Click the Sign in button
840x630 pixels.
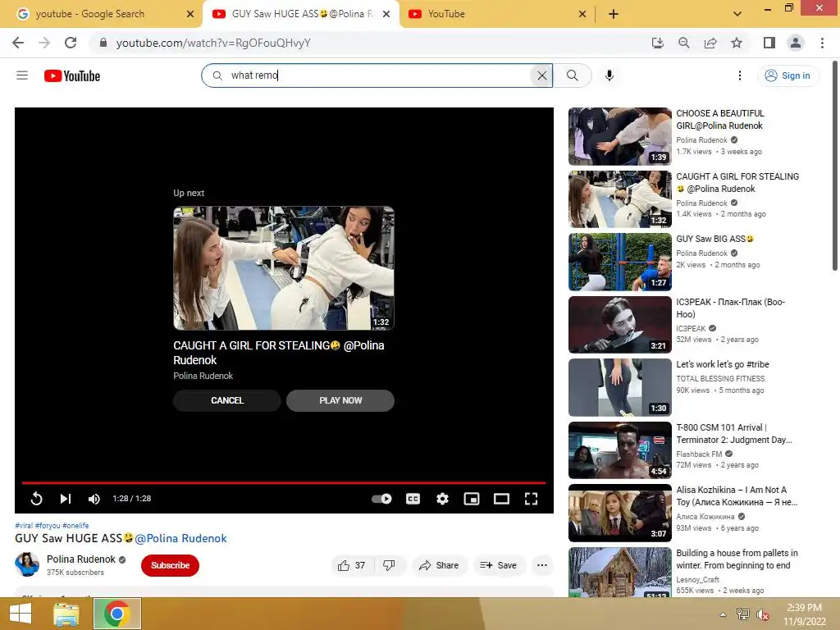tap(787, 75)
